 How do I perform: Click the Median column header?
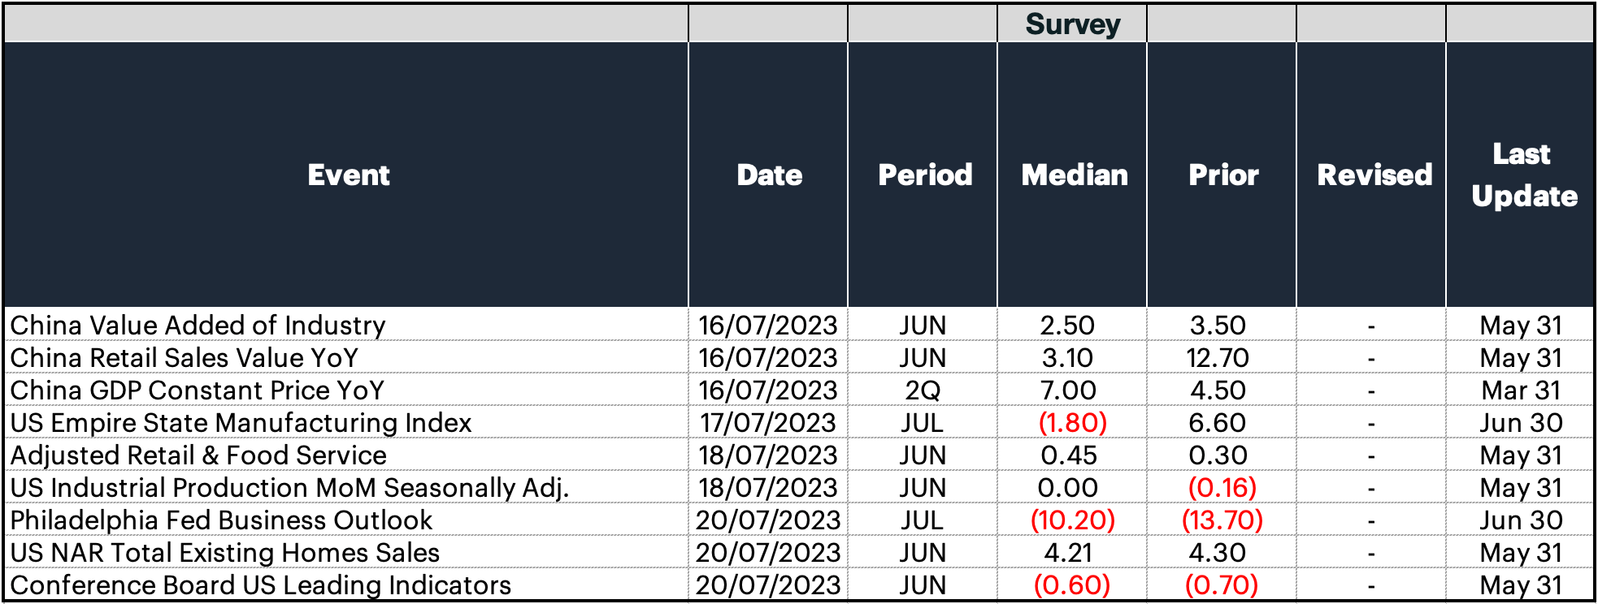pos(1074,175)
